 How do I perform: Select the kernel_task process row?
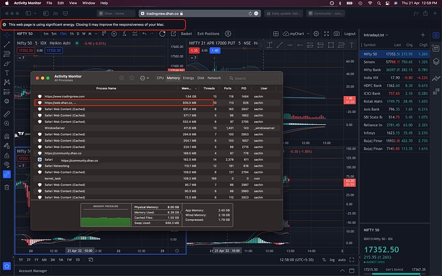tap(158, 179)
